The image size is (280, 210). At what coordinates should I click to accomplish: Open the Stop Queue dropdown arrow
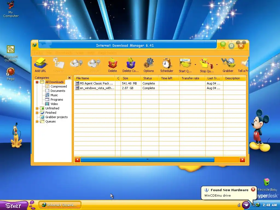(x=217, y=65)
